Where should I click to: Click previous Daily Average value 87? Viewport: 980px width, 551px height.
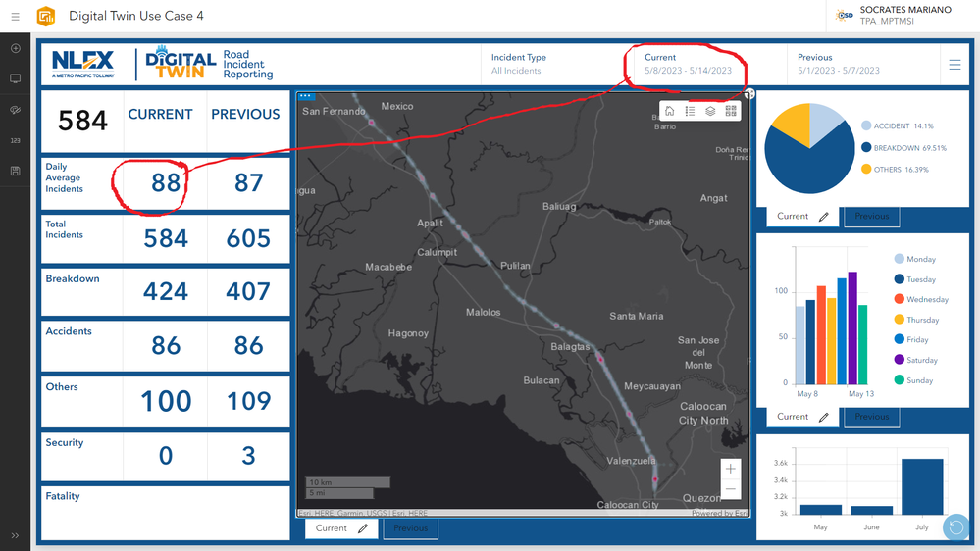point(248,183)
